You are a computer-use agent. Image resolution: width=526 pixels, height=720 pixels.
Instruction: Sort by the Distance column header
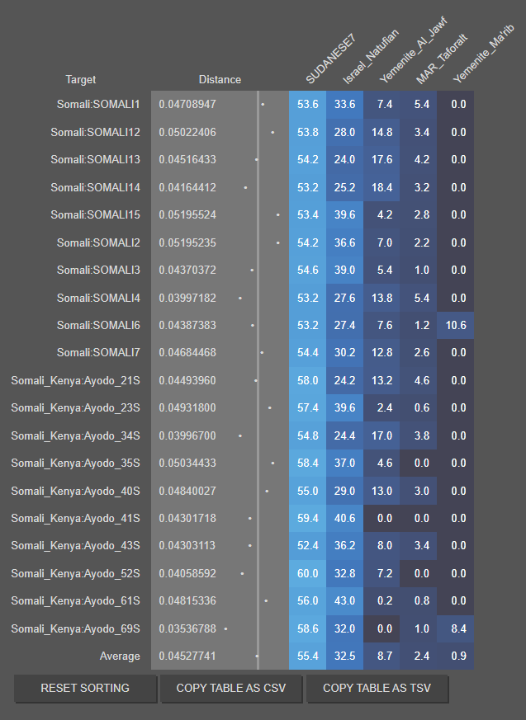pos(220,80)
